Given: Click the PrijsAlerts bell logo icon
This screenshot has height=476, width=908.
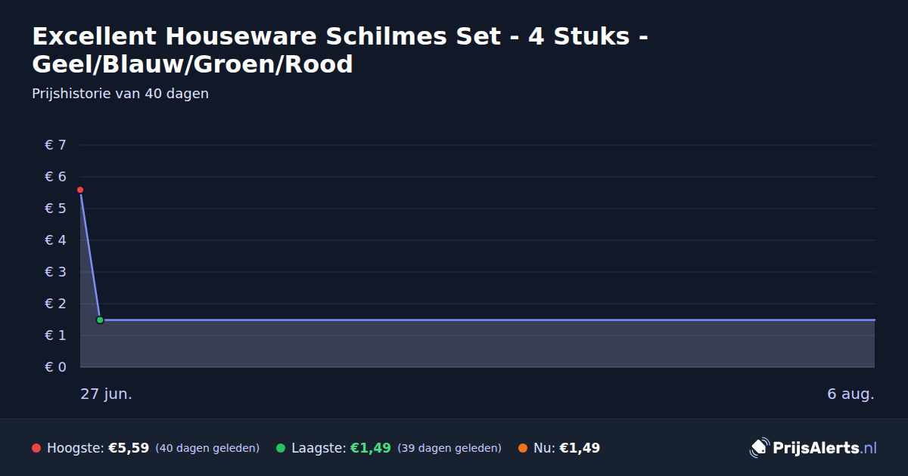Looking at the screenshot, I should 759,448.
